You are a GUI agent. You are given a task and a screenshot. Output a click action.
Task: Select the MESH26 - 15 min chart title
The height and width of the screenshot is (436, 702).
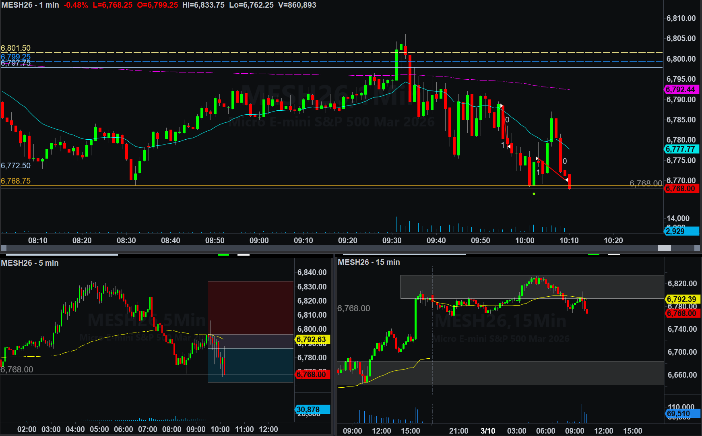pyautogui.click(x=369, y=262)
